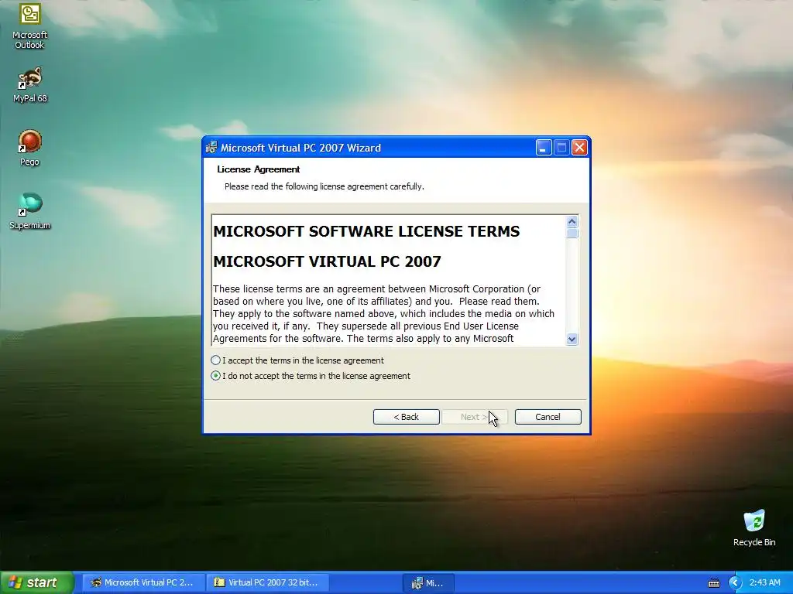Click the License Agreement header text
This screenshot has width=793, height=594.
(259, 169)
